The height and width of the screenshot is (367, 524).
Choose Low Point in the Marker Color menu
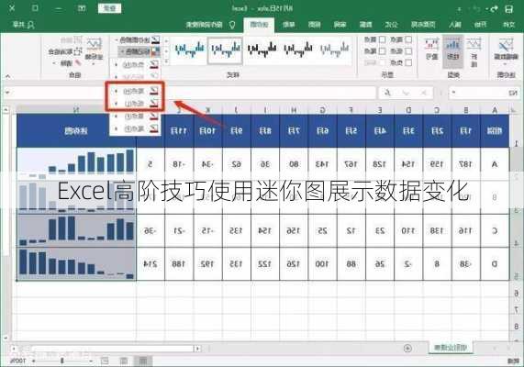135,104
